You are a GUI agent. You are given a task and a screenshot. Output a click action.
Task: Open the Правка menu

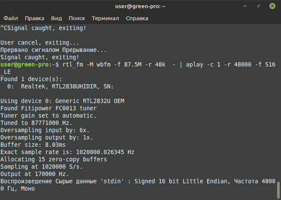(34, 18)
